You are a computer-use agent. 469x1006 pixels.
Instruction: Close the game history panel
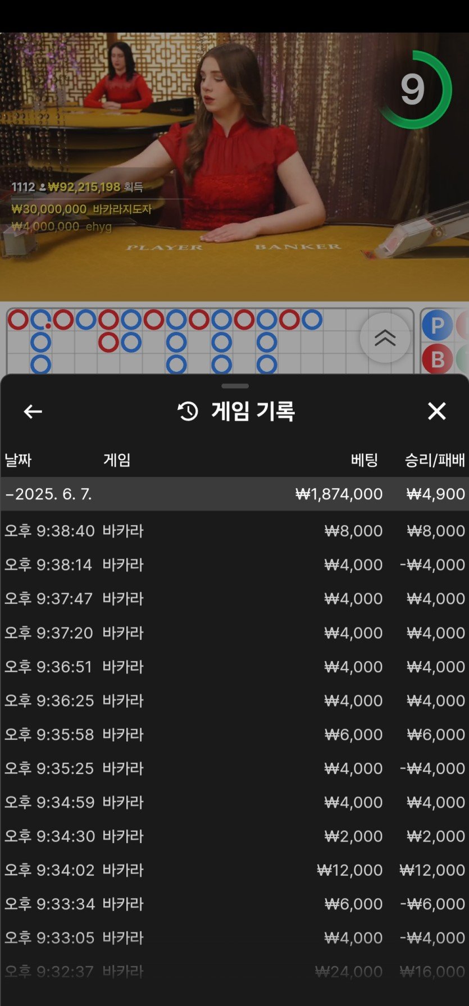(x=436, y=411)
